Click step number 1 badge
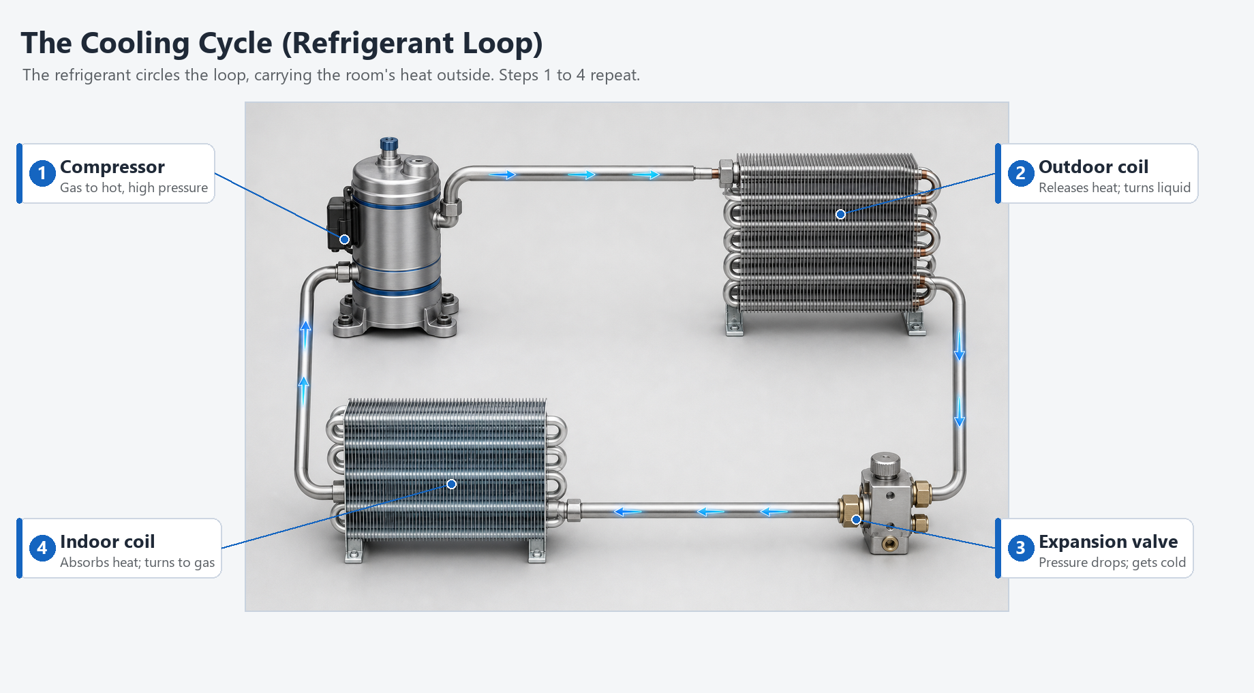 pos(42,173)
